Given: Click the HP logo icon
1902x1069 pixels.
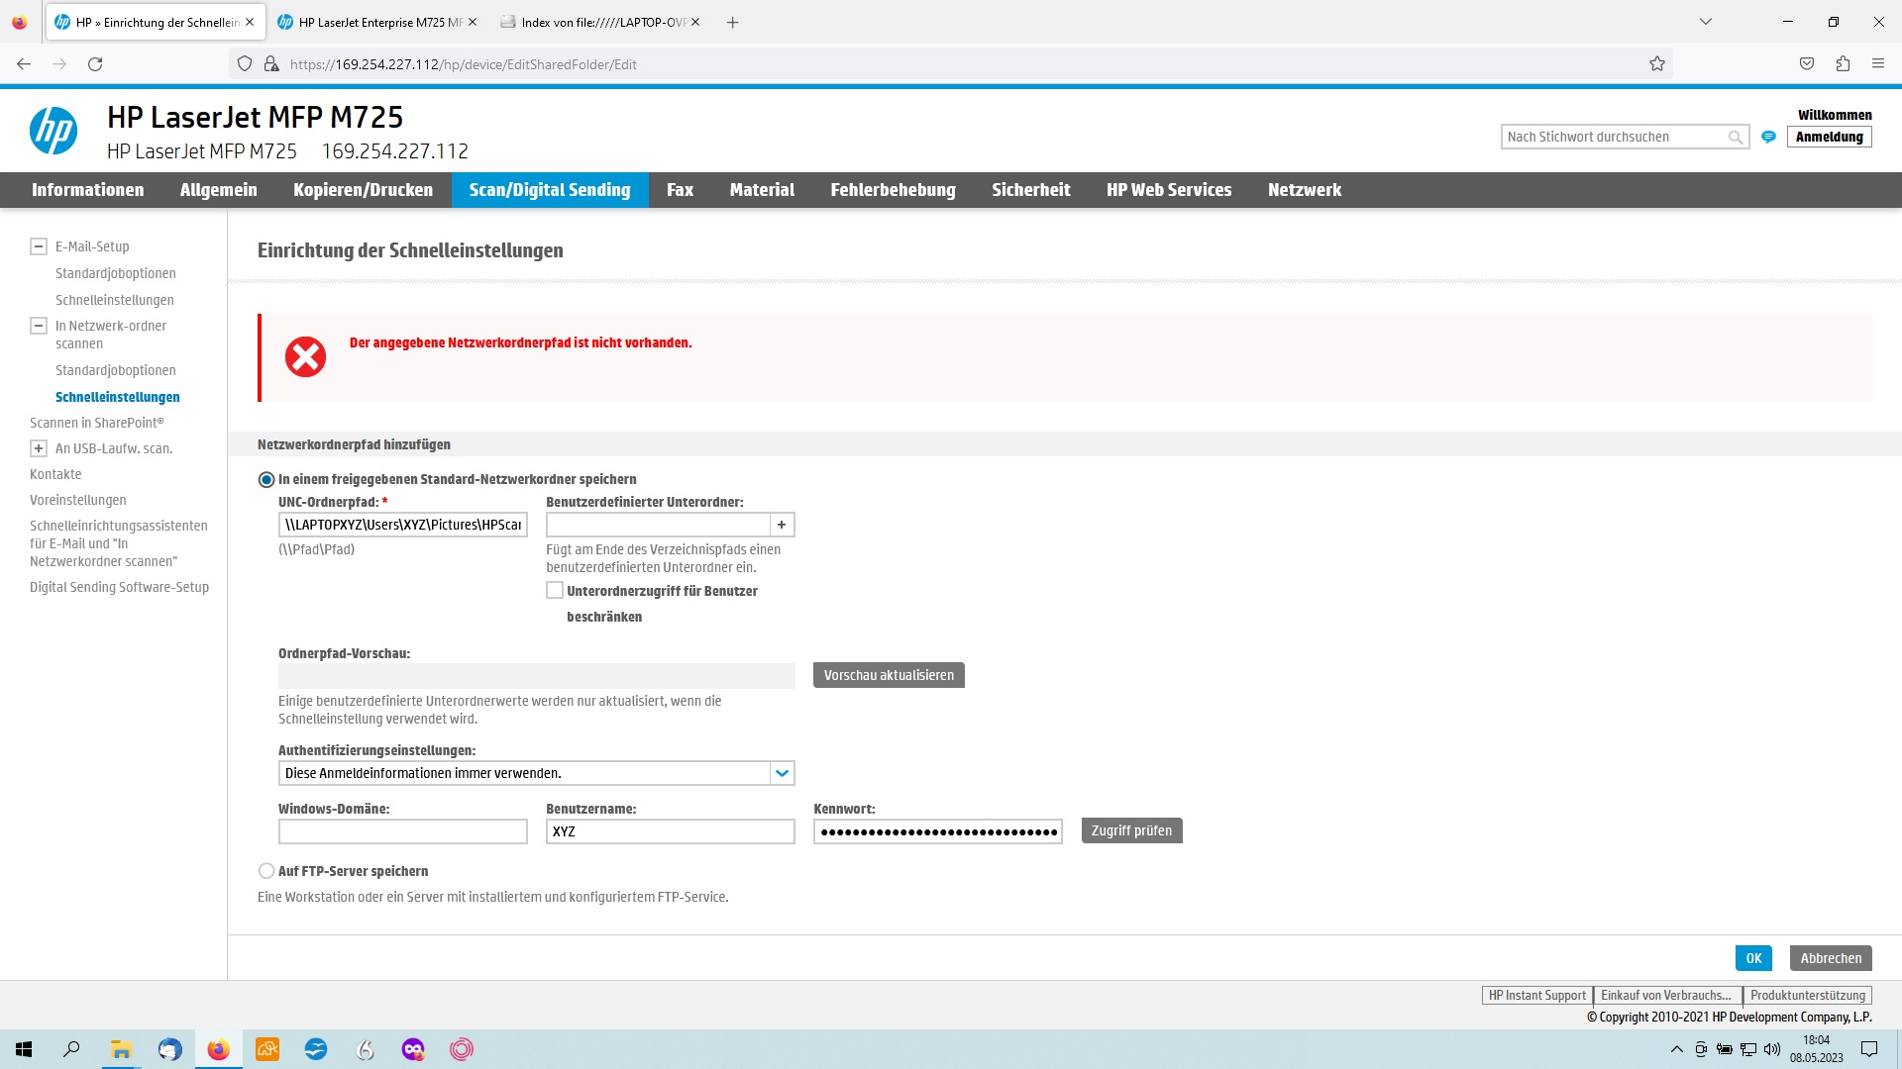Looking at the screenshot, I should point(53,132).
